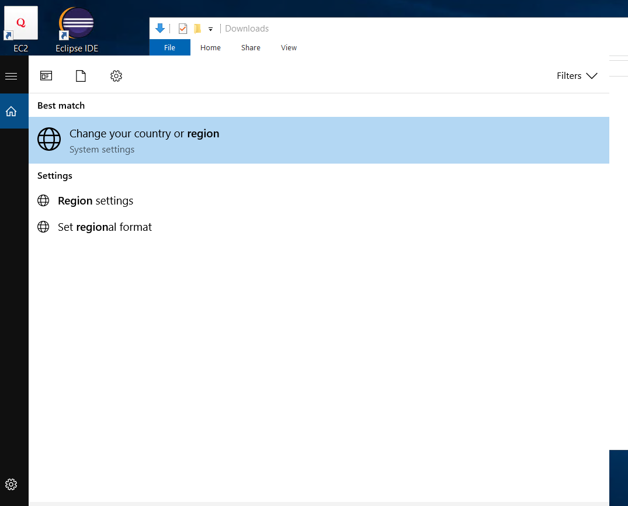628x506 pixels.
Task: Open File tab in Downloads window
Action: pyautogui.click(x=170, y=48)
